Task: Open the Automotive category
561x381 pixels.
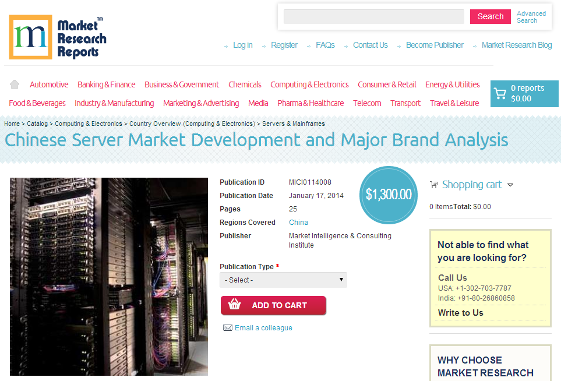Action: (x=49, y=84)
